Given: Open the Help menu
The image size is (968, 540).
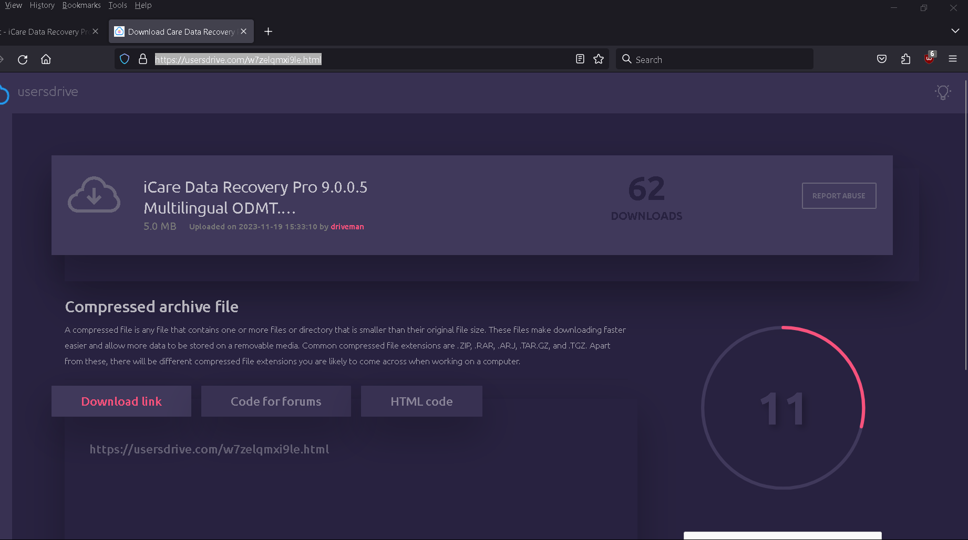Looking at the screenshot, I should (x=143, y=5).
